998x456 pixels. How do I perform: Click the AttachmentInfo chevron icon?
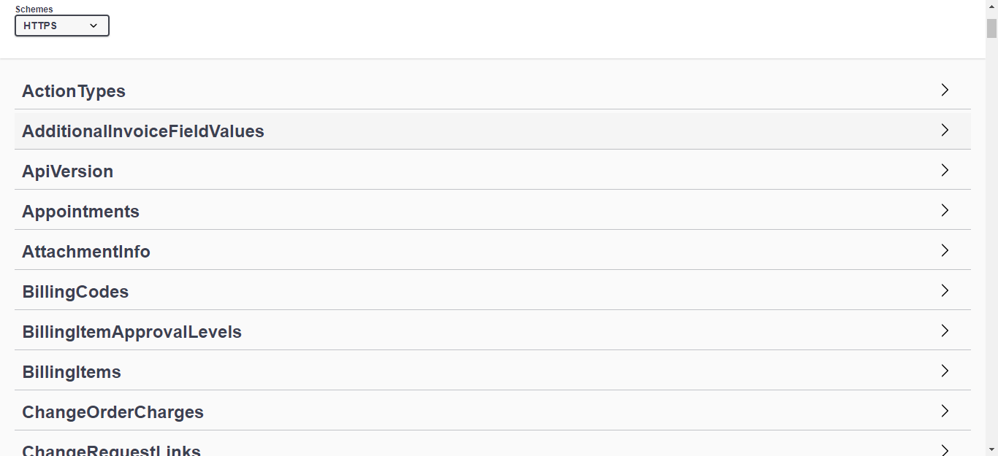(945, 251)
